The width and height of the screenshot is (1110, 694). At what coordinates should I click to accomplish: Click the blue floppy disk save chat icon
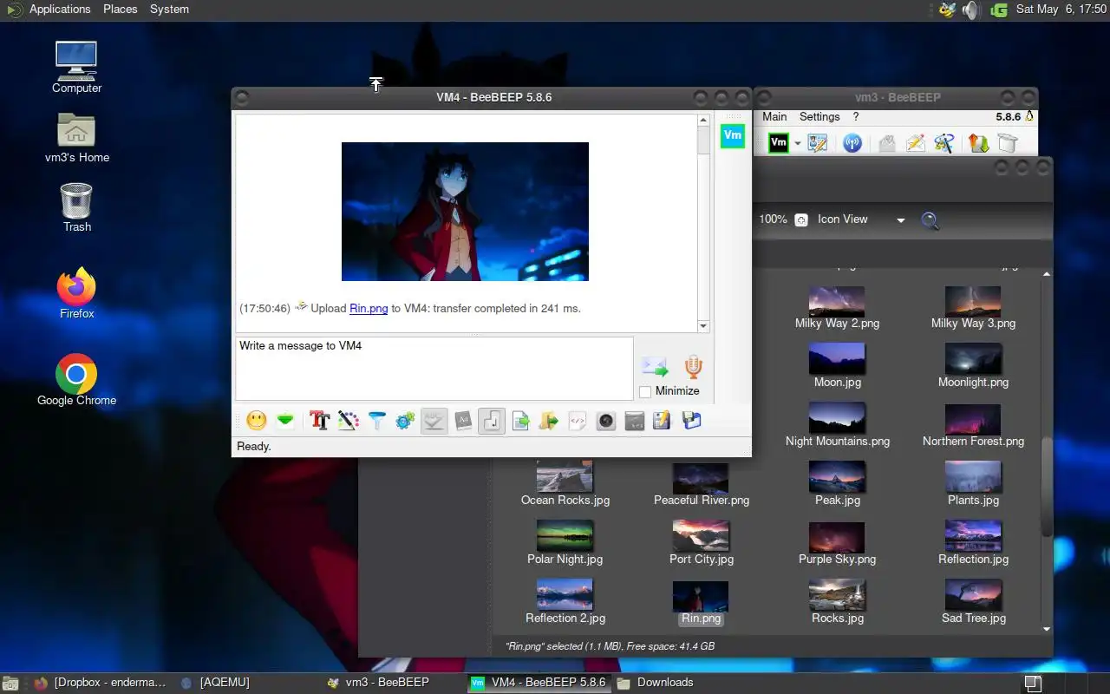tap(691, 421)
